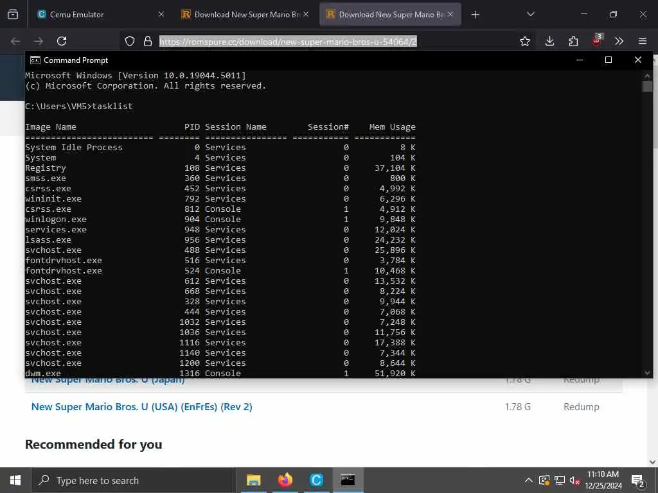Open File Explorer from taskbar
The width and height of the screenshot is (658, 493).
pos(253,480)
